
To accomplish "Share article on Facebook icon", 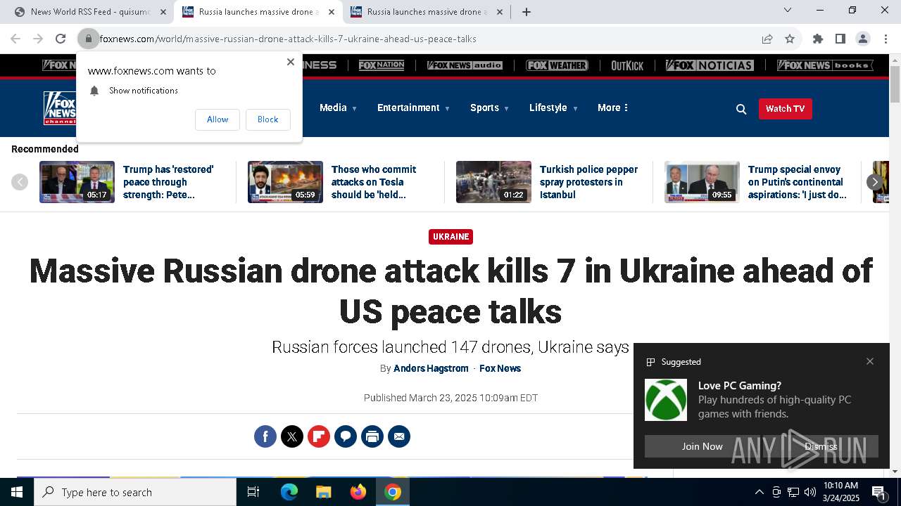I will 265,436.
